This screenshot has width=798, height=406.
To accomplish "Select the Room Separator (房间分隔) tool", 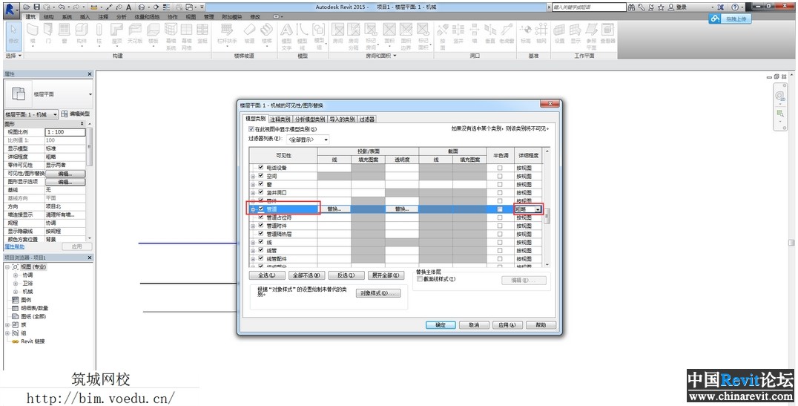I will [x=354, y=36].
